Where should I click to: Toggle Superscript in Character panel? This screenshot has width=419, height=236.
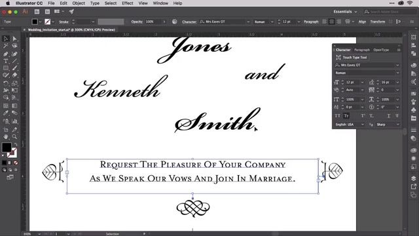363,116
